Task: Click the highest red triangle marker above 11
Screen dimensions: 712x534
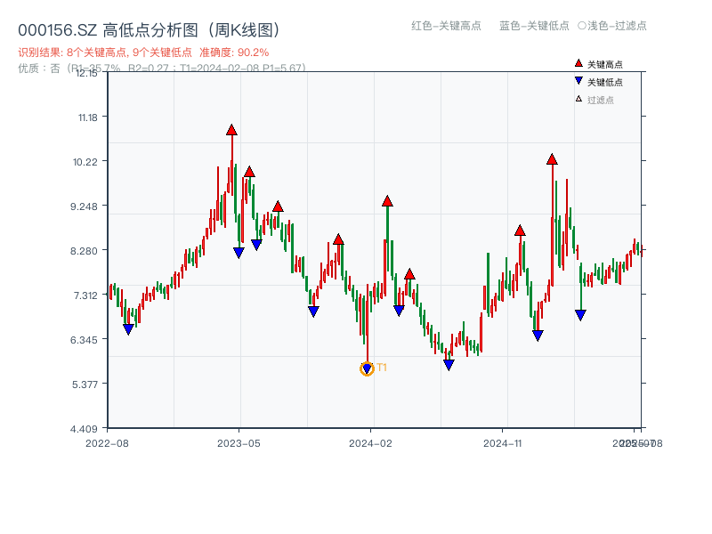Action: pyautogui.click(x=231, y=130)
